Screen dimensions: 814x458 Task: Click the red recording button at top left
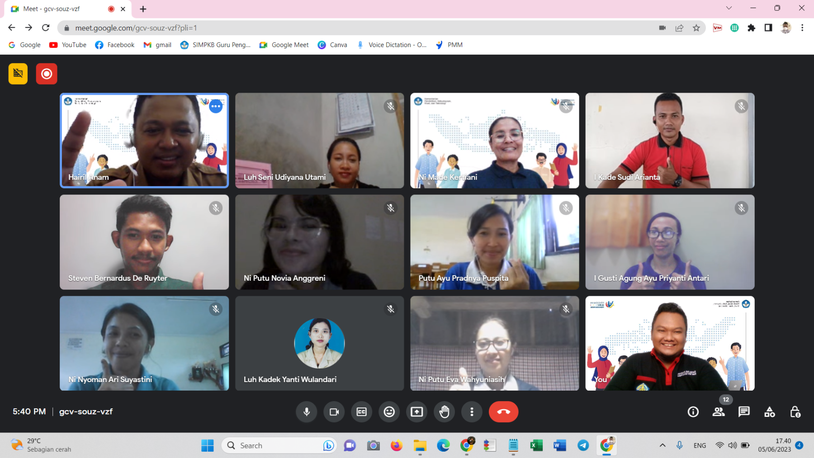click(47, 74)
